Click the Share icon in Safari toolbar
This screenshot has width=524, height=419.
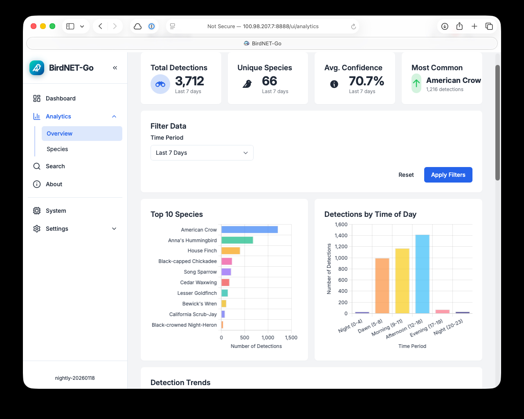[x=459, y=26]
